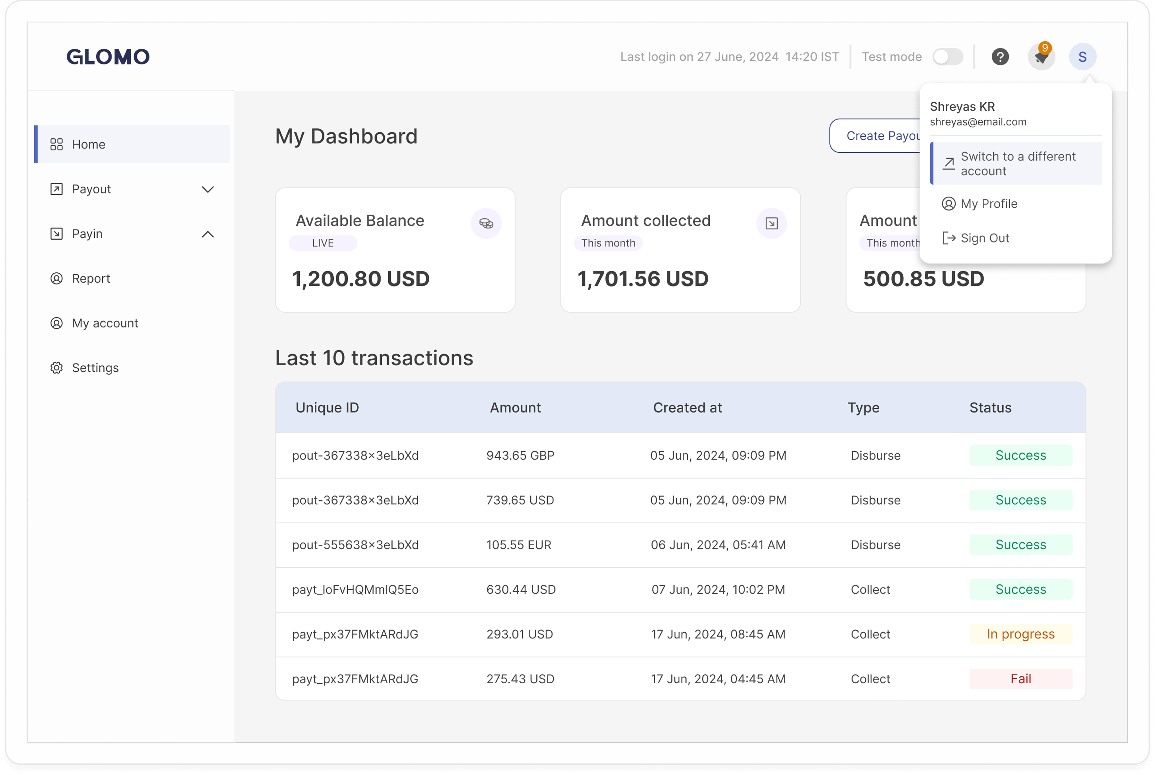Open the help question mark icon

pyautogui.click(x=1000, y=57)
